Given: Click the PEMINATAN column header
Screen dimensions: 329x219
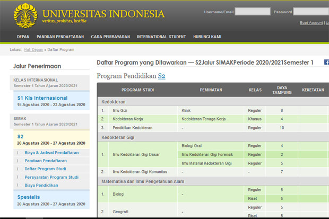Looking at the screenshot, I should 211,90.
